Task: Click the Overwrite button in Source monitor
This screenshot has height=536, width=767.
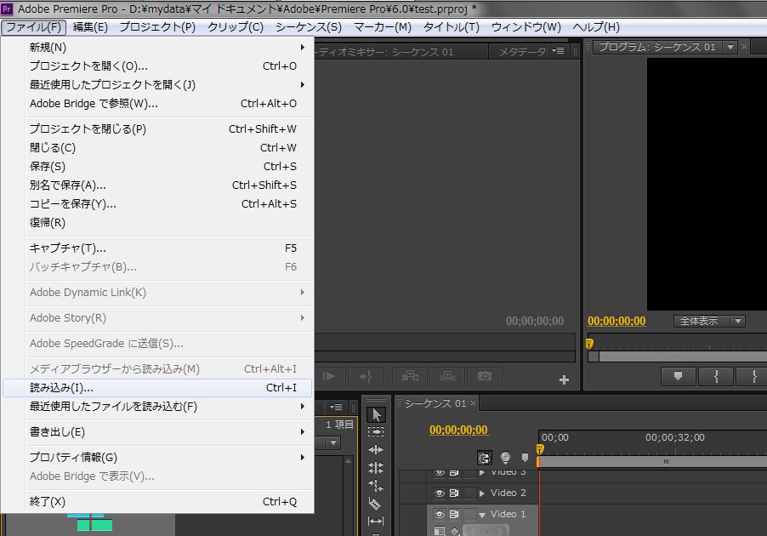Action: coord(447,376)
